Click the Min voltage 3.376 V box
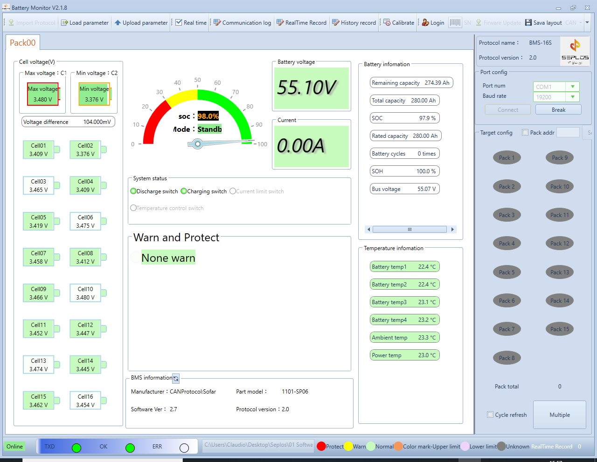Image resolution: width=597 pixels, height=462 pixels. tap(94, 94)
